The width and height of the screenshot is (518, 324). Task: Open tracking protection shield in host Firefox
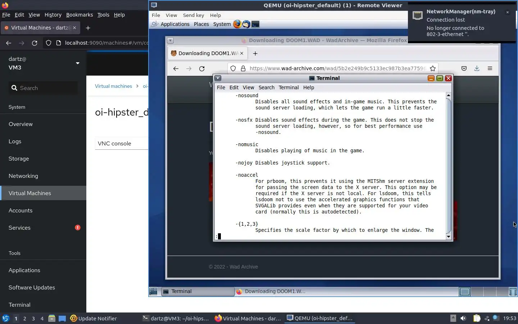tap(49, 43)
